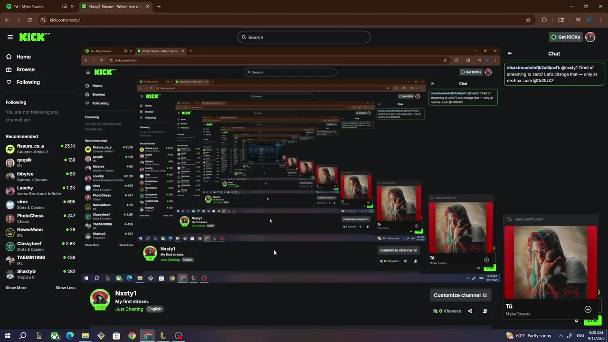Open the profile avatar beside Get KICKs
The image size is (608, 342).
point(590,37)
